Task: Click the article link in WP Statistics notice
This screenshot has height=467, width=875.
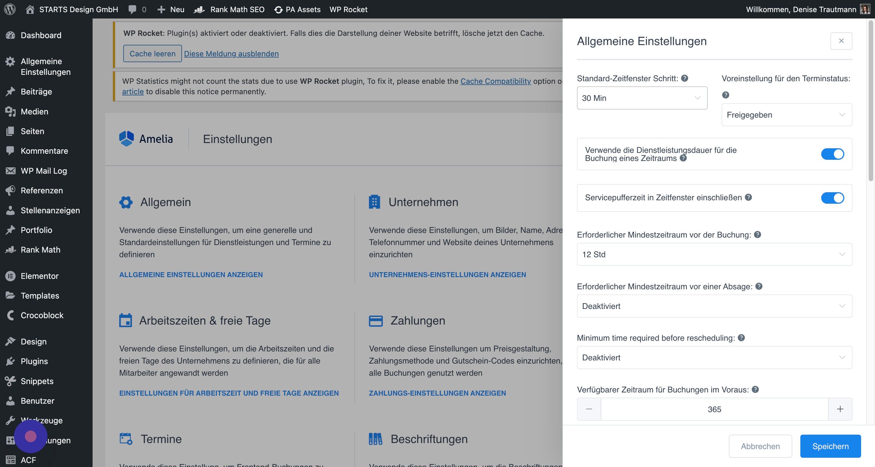Action: (133, 92)
